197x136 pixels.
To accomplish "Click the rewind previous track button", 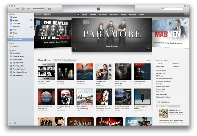I will pos(18,9).
